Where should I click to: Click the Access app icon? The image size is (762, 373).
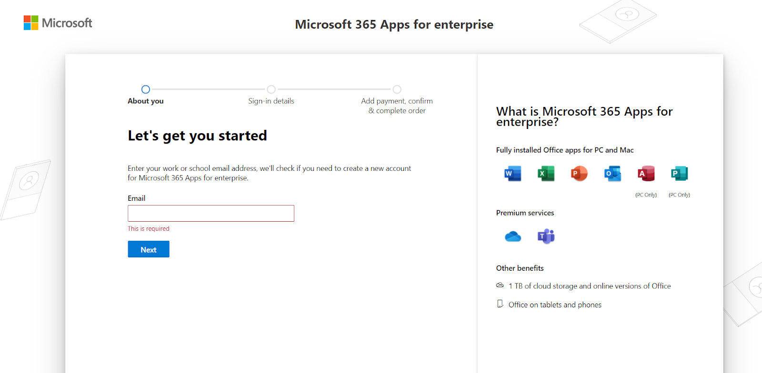646,174
